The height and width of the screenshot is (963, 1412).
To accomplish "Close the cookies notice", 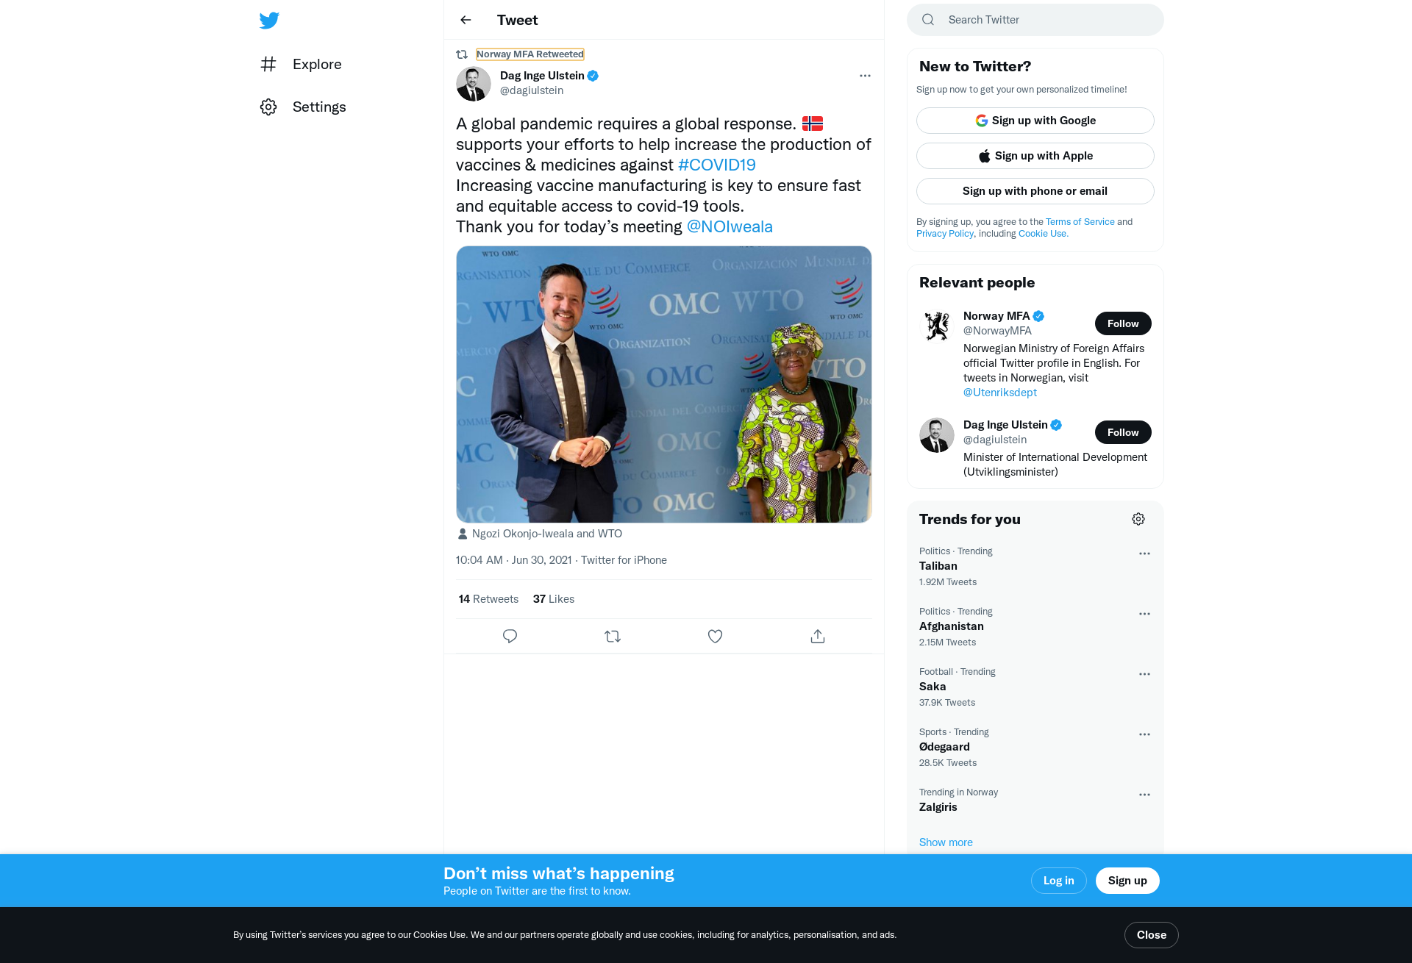I will tap(1152, 935).
